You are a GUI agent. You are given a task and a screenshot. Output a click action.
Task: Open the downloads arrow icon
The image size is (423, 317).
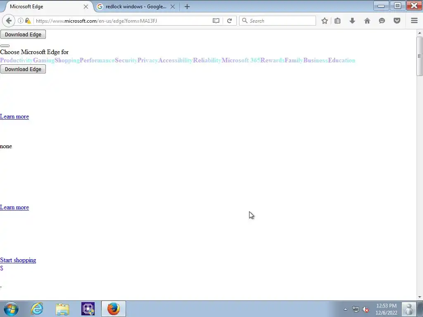[352, 21]
